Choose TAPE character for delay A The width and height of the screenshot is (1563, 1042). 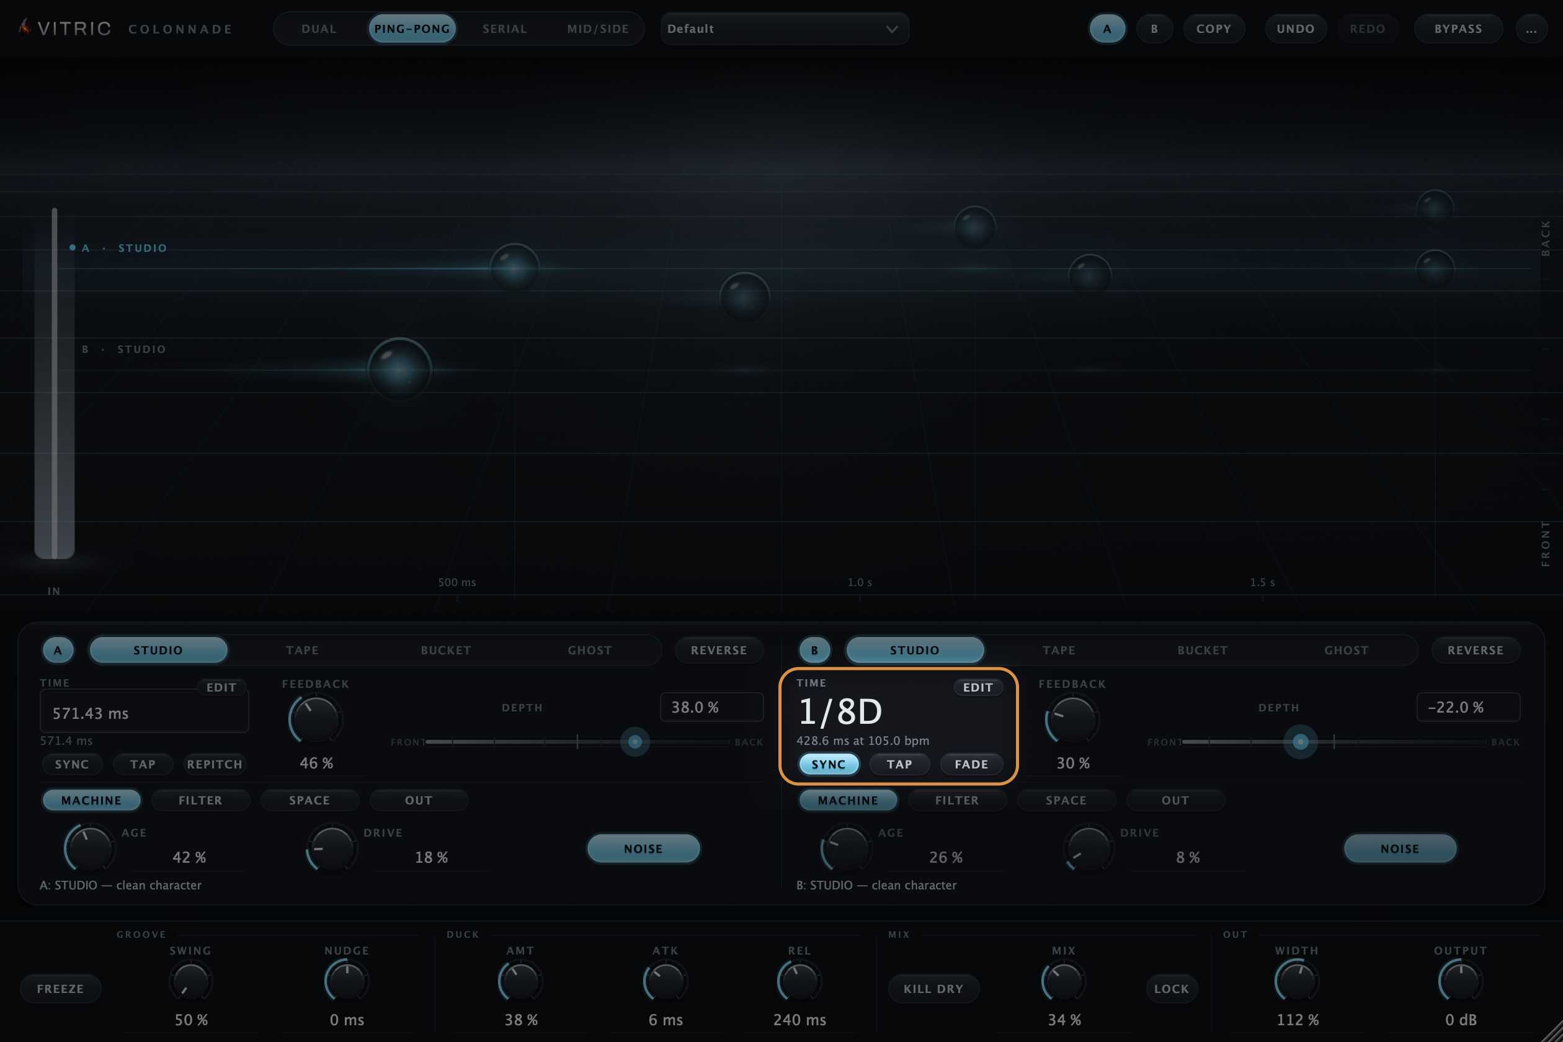click(303, 650)
